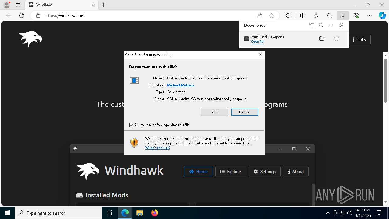Open the What's the risk? link
Screen dimensions: 389x219
tap(158, 148)
